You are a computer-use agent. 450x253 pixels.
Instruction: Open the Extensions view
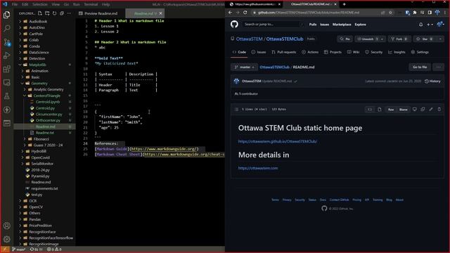tap(6, 69)
